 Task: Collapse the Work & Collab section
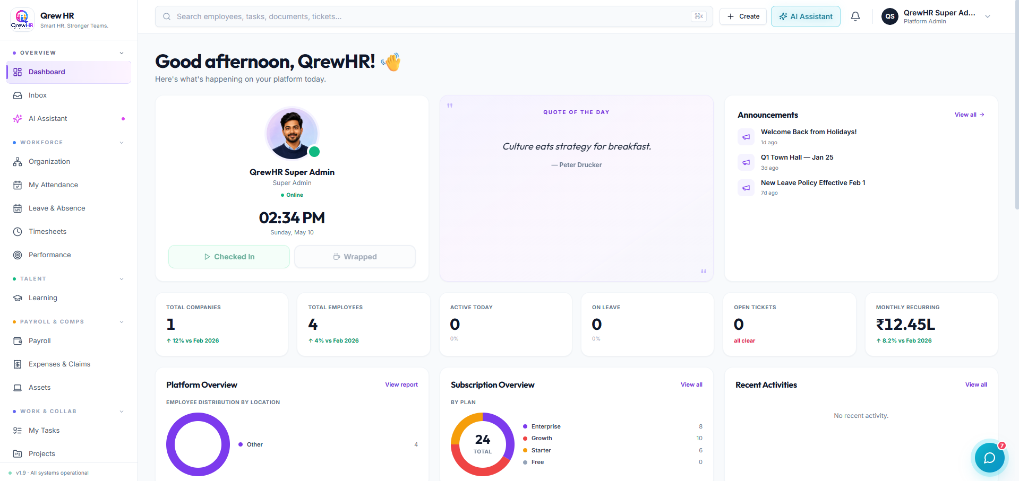click(122, 412)
